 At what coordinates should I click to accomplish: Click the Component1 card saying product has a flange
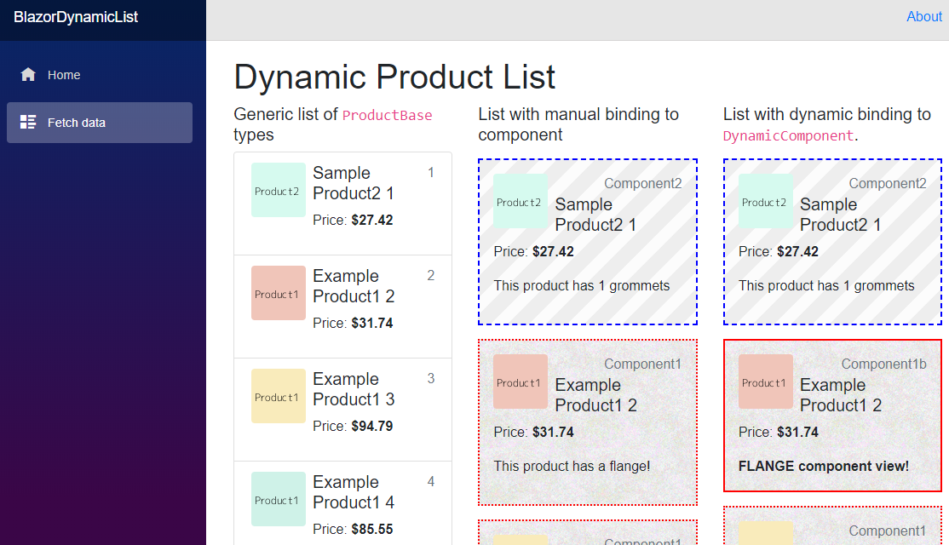point(588,422)
